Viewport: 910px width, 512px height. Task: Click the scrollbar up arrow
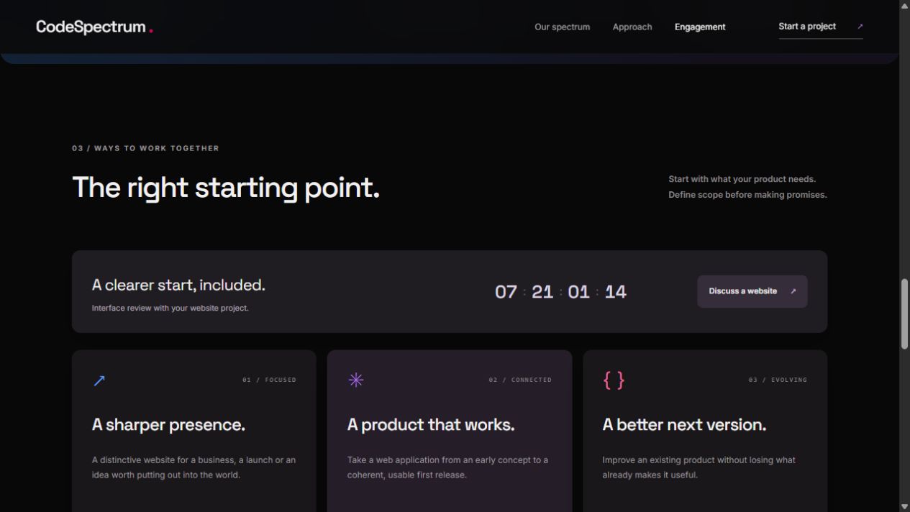[904, 6]
